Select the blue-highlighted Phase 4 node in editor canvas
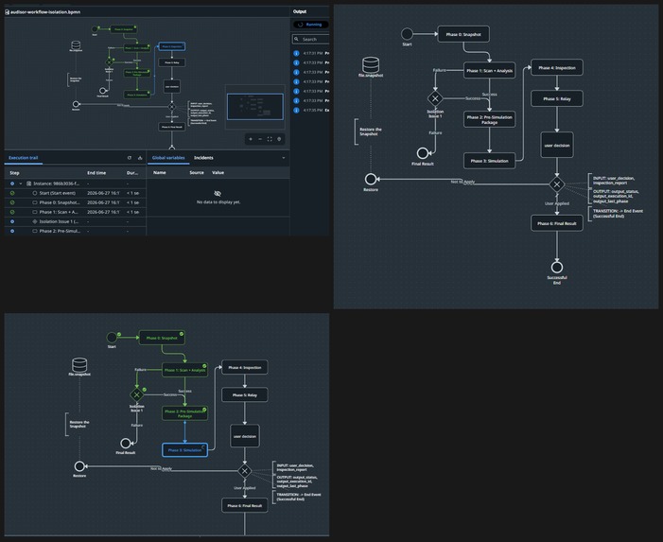Image resolution: width=663 pixels, height=542 pixels. coord(172,46)
